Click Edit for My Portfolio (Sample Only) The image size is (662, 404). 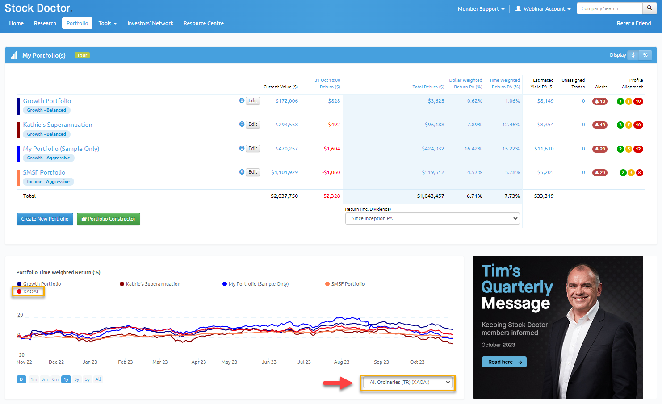point(253,148)
